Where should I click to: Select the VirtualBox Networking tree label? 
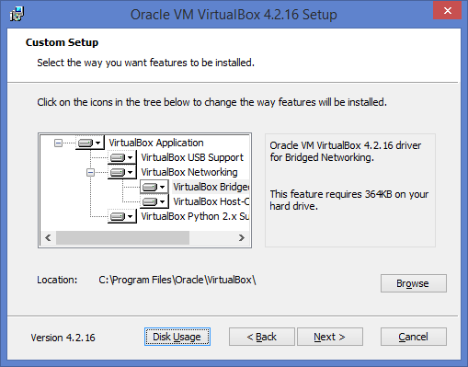point(189,172)
